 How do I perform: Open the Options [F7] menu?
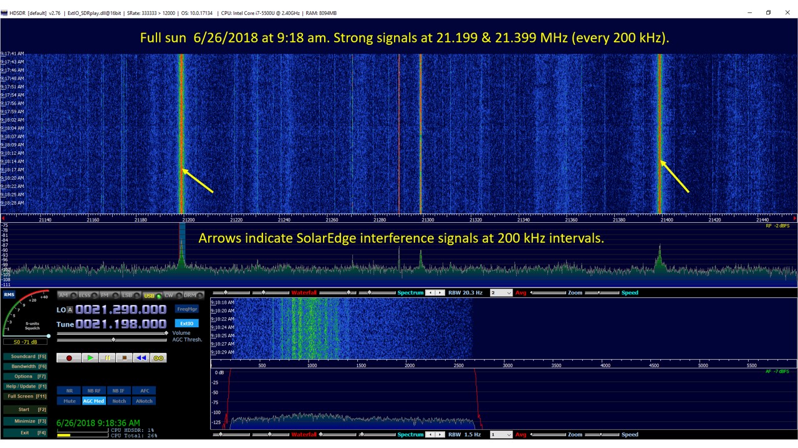(25, 376)
